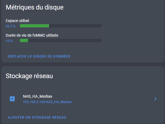Select the NAS_HA_Medias storage name
This screenshot has height=124, width=165.
point(38,96)
